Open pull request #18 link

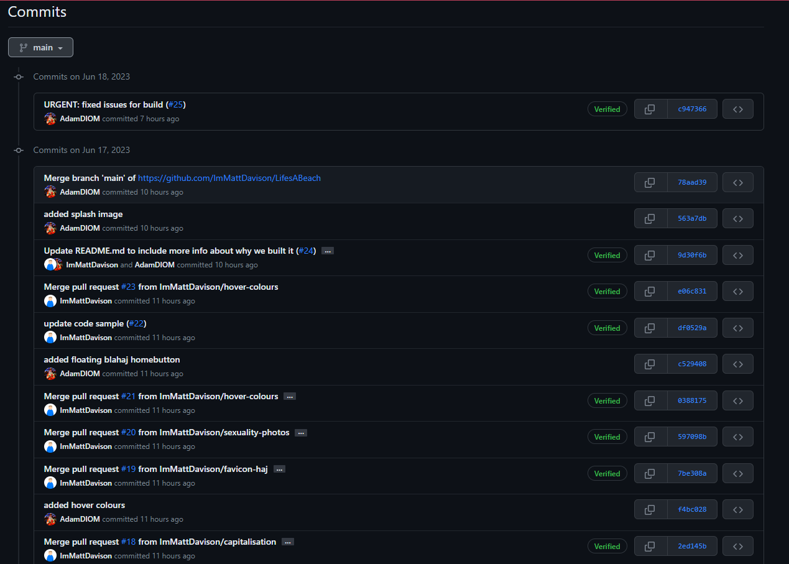[129, 542]
